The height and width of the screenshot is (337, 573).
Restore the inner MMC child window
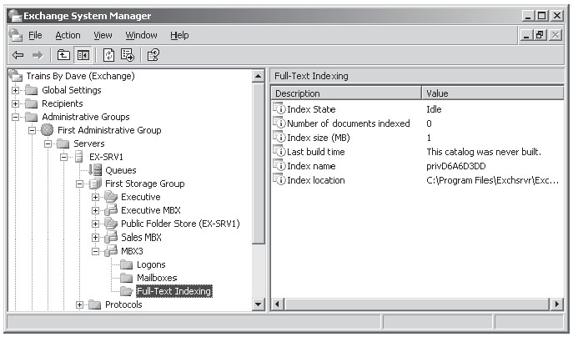click(x=540, y=35)
